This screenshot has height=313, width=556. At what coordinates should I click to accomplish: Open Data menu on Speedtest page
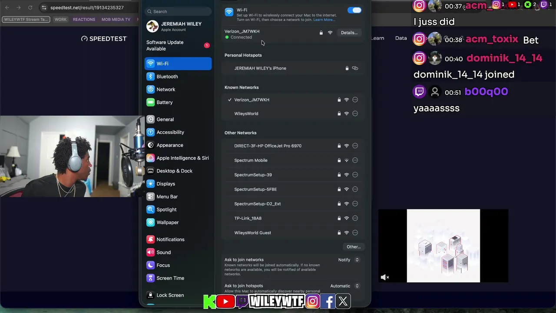pos(401,38)
